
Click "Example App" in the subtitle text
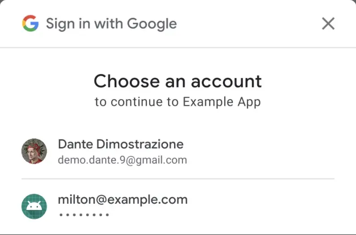coord(221,102)
